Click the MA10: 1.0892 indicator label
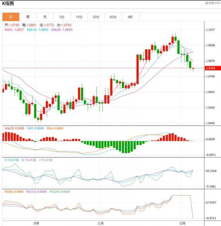The image size is (221, 226). (38, 30)
